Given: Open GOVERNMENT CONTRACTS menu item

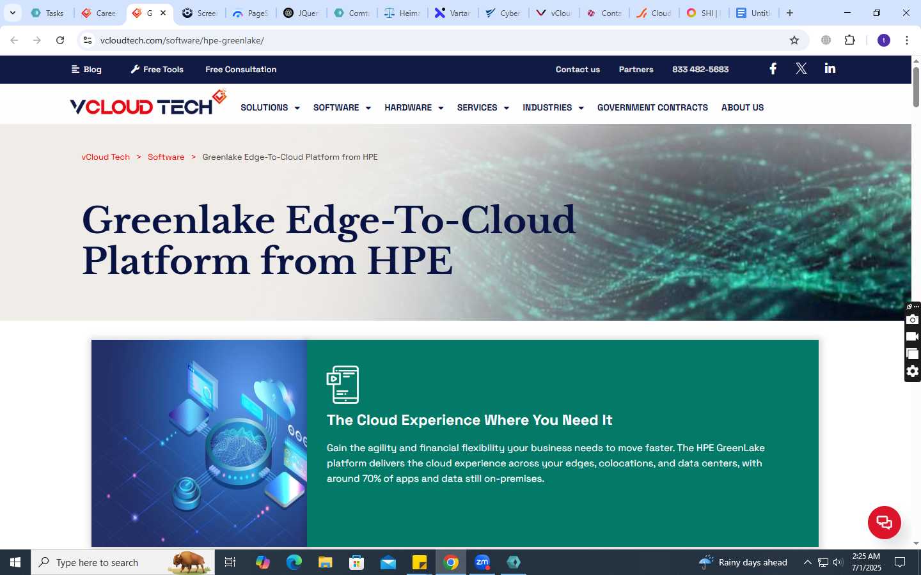Looking at the screenshot, I should pyautogui.click(x=652, y=107).
